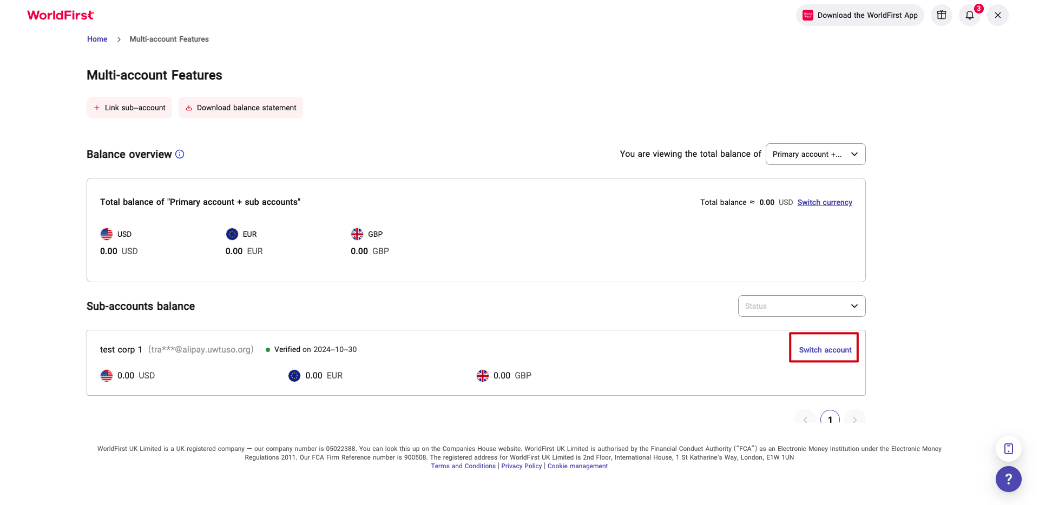Open the Status filter dropdown
The height and width of the screenshot is (505, 1039).
pyautogui.click(x=801, y=306)
